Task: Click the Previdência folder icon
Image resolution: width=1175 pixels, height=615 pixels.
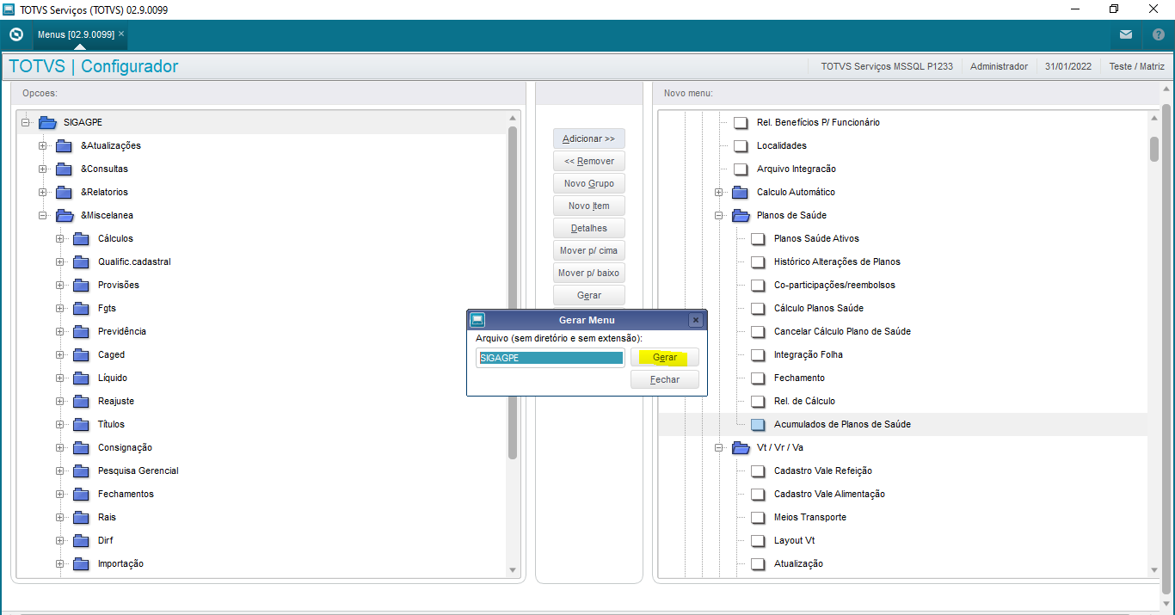Action: coord(82,331)
